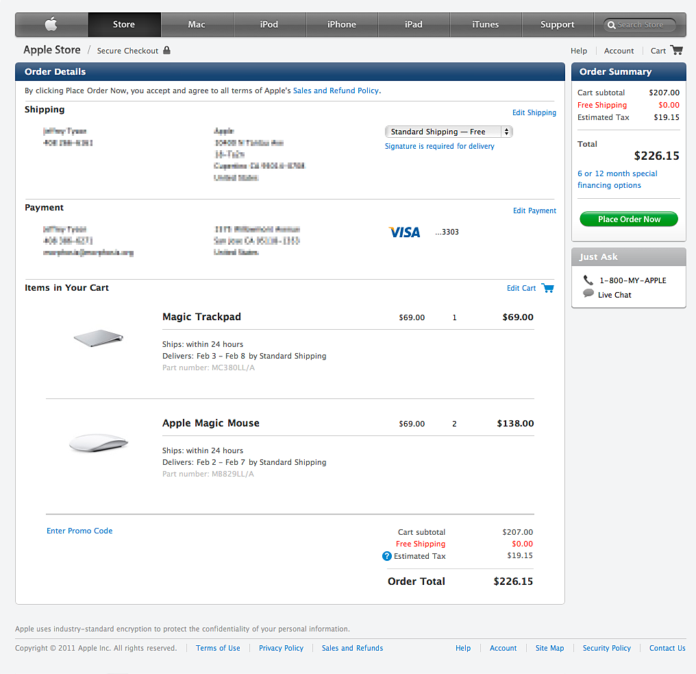This screenshot has width=696, height=674.
Task: Click Help in footer
Action: point(463,648)
